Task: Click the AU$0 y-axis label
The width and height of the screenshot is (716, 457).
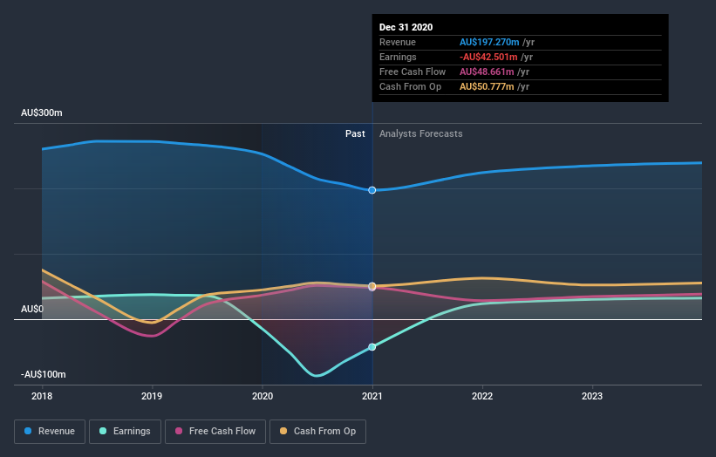Action: (32, 309)
